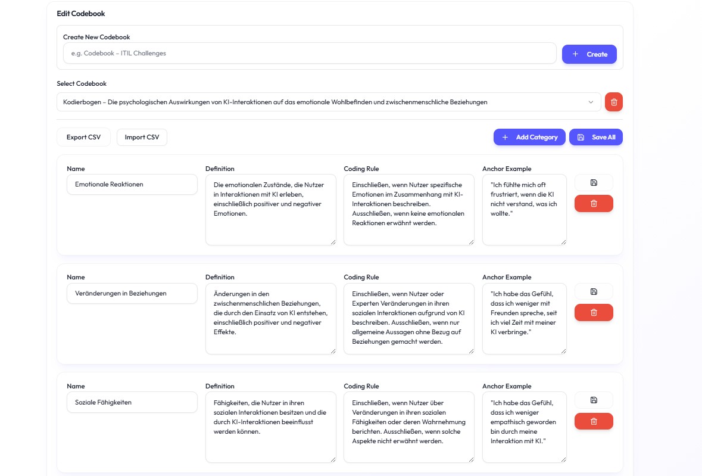Click the Create codebook button
The image size is (702, 476).
coord(589,54)
